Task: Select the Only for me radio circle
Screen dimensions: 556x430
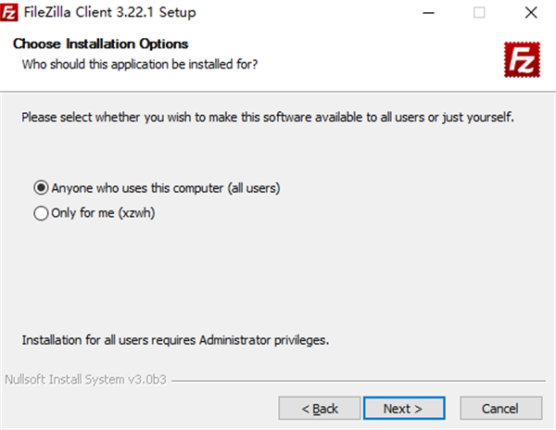Action: [x=41, y=213]
